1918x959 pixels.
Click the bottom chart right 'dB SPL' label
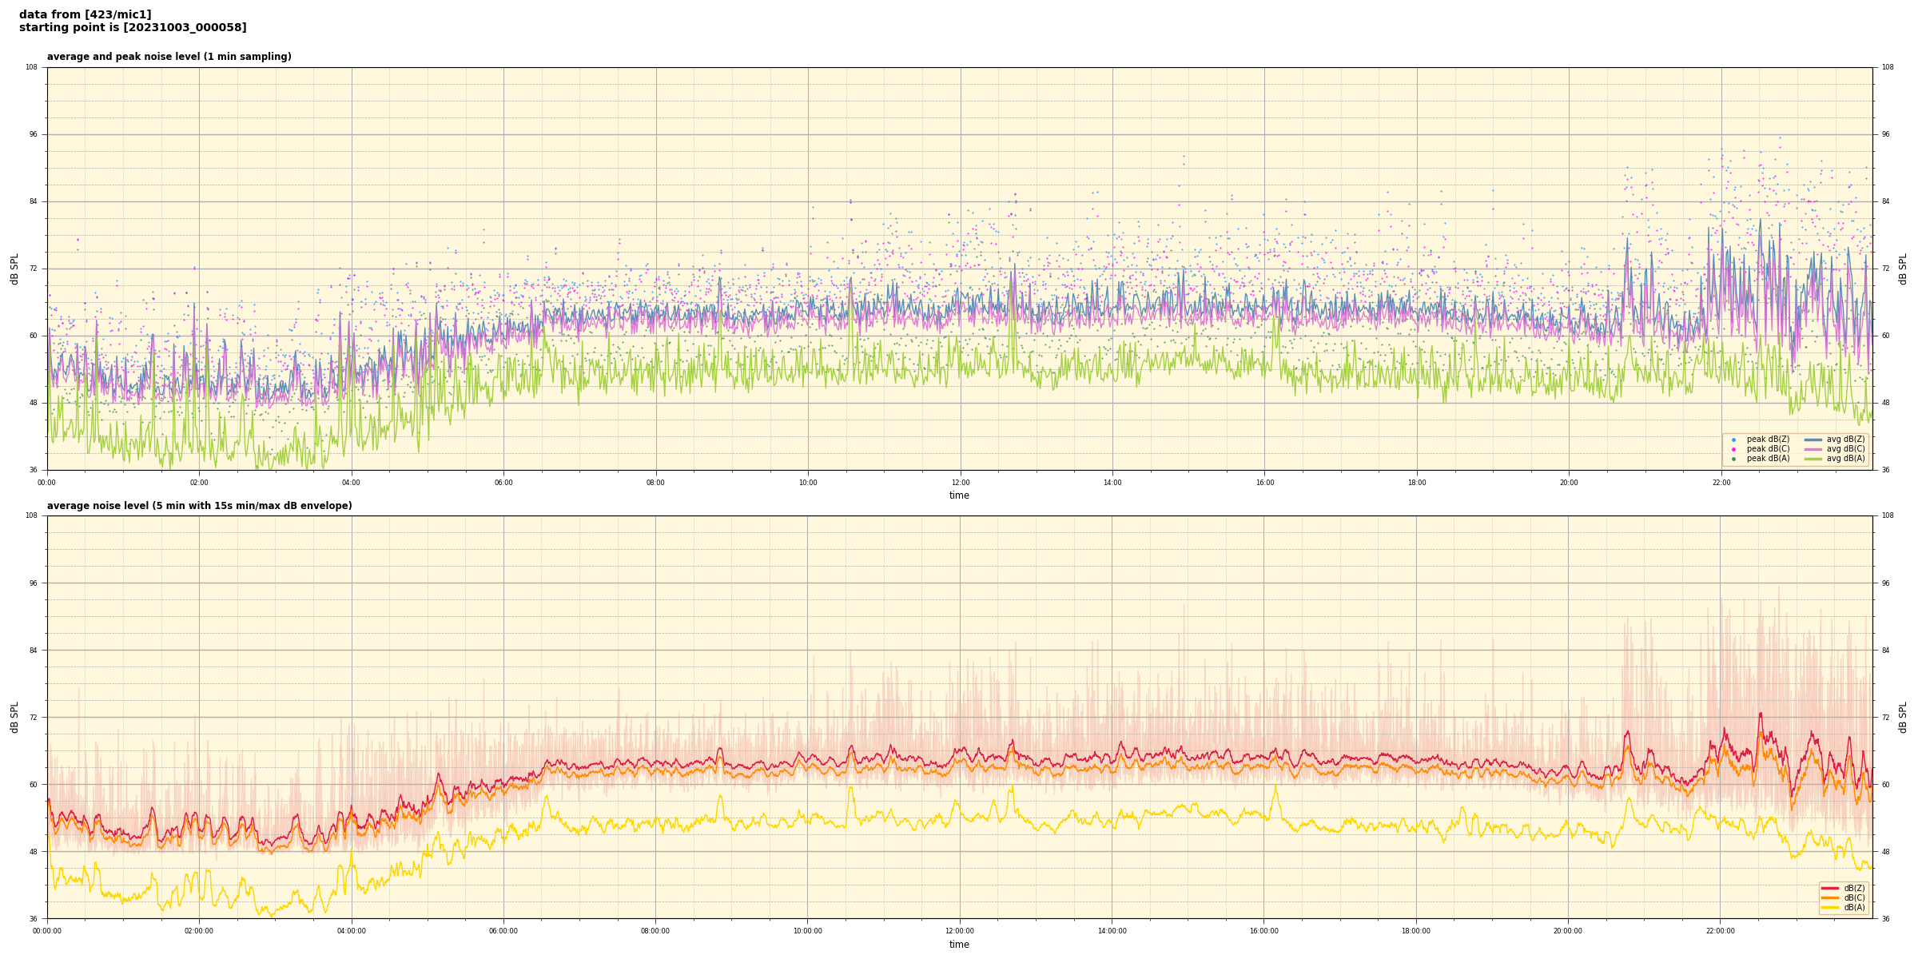pyautogui.click(x=1903, y=717)
